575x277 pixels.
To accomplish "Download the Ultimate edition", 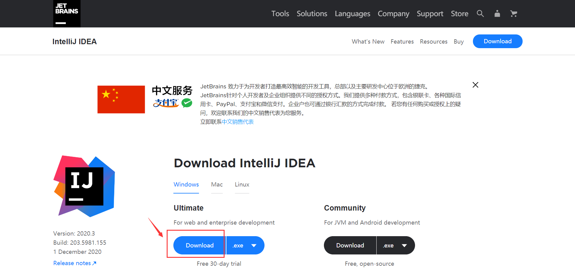I will (x=200, y=245).
